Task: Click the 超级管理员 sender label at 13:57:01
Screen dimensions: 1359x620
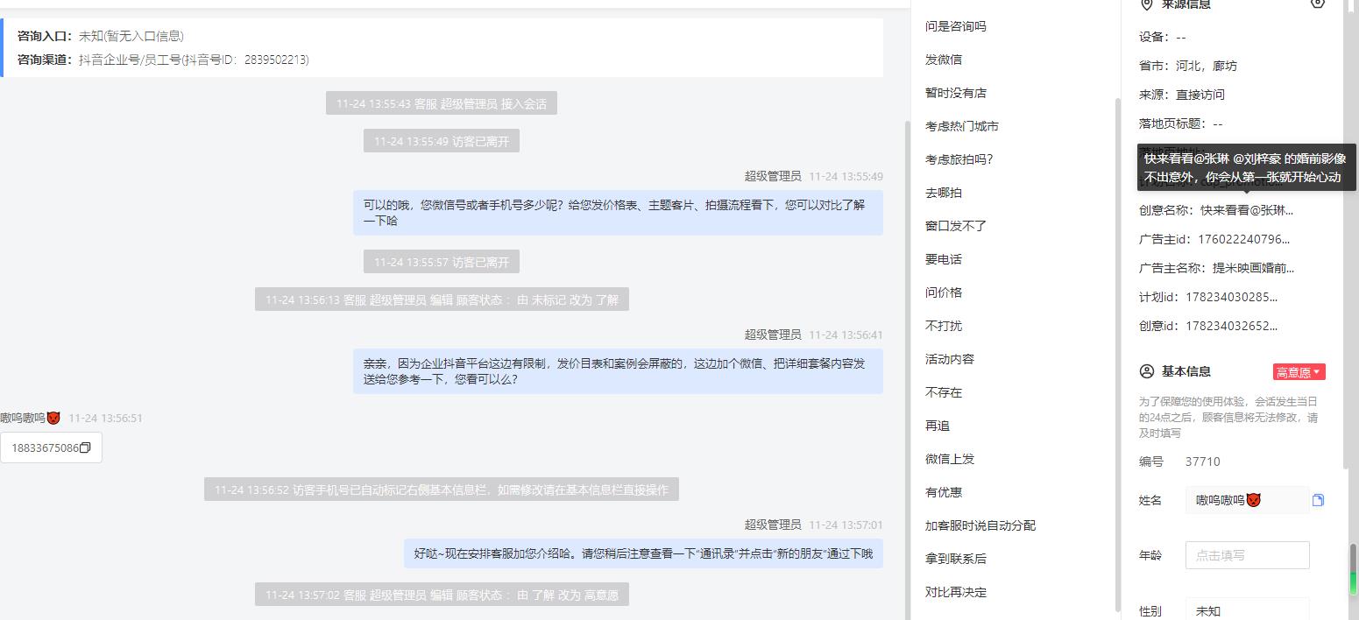Action: click(773, 525)
